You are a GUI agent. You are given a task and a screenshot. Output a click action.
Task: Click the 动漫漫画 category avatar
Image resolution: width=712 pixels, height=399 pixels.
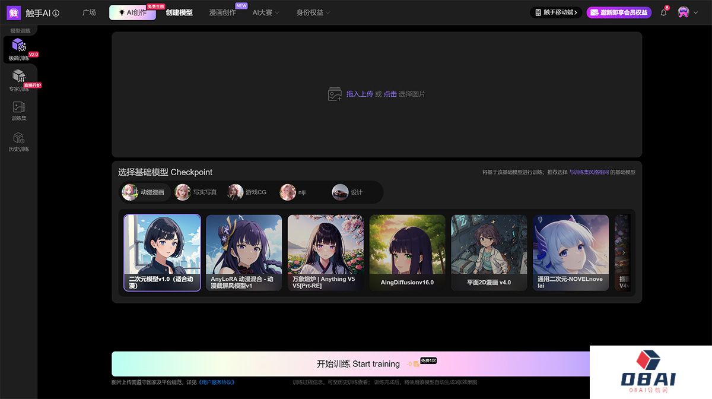130,192
